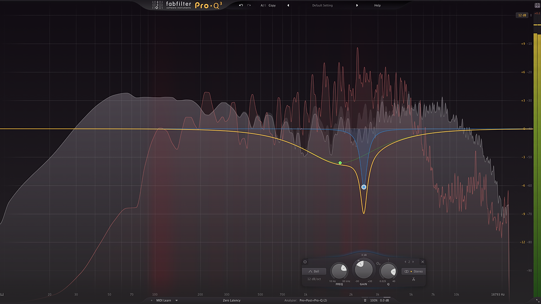This screenshot has height=304, width=541.
Task: Toggle band bypass power button
Action: (x=305, y=262)
